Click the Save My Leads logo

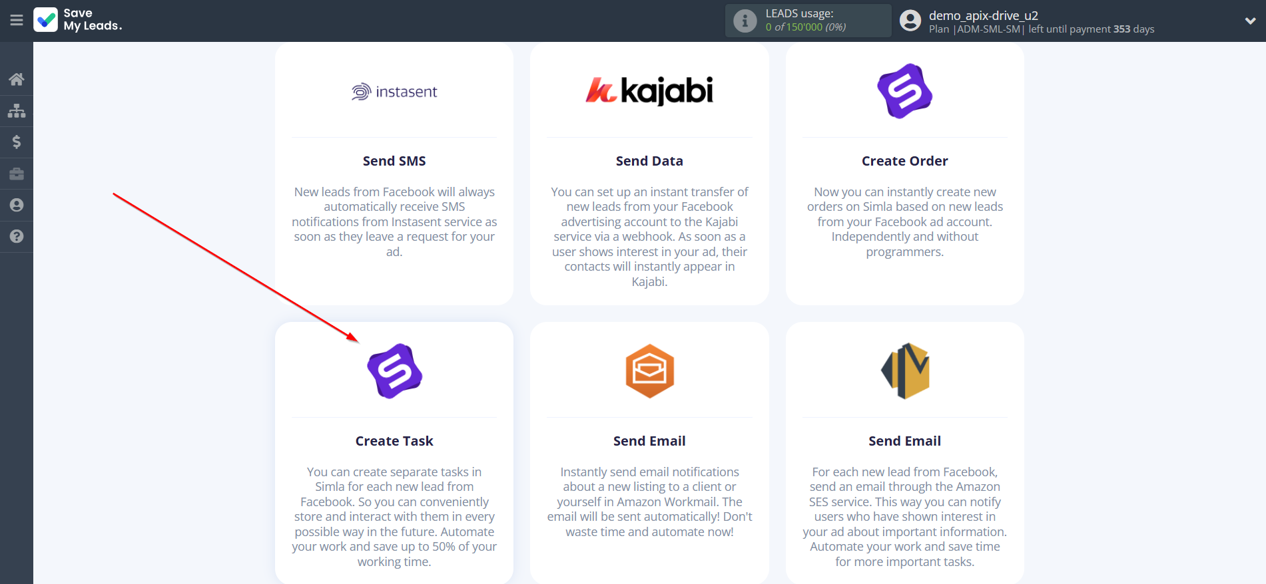[x=78, y=20]
